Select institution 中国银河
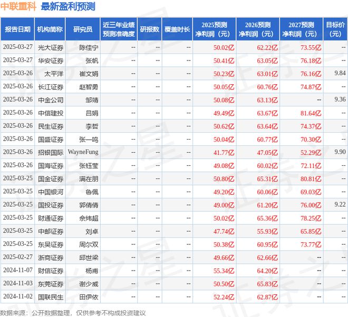Screen dimensions: 348x317 point(51,192)
